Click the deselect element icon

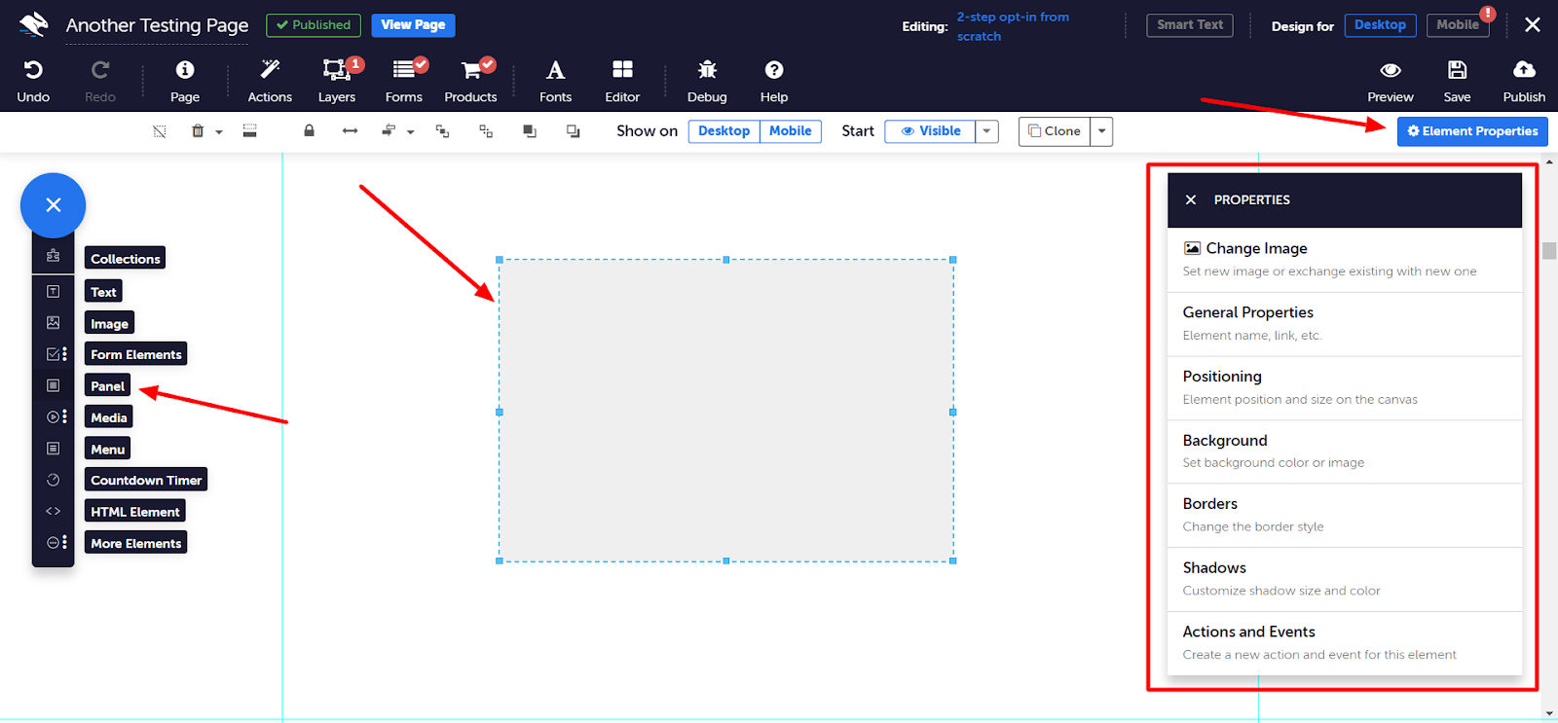[160, 131]
